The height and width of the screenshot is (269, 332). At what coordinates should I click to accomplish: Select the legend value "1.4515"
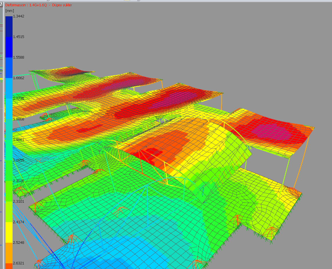pyautogui.click(x=19, y=37)
